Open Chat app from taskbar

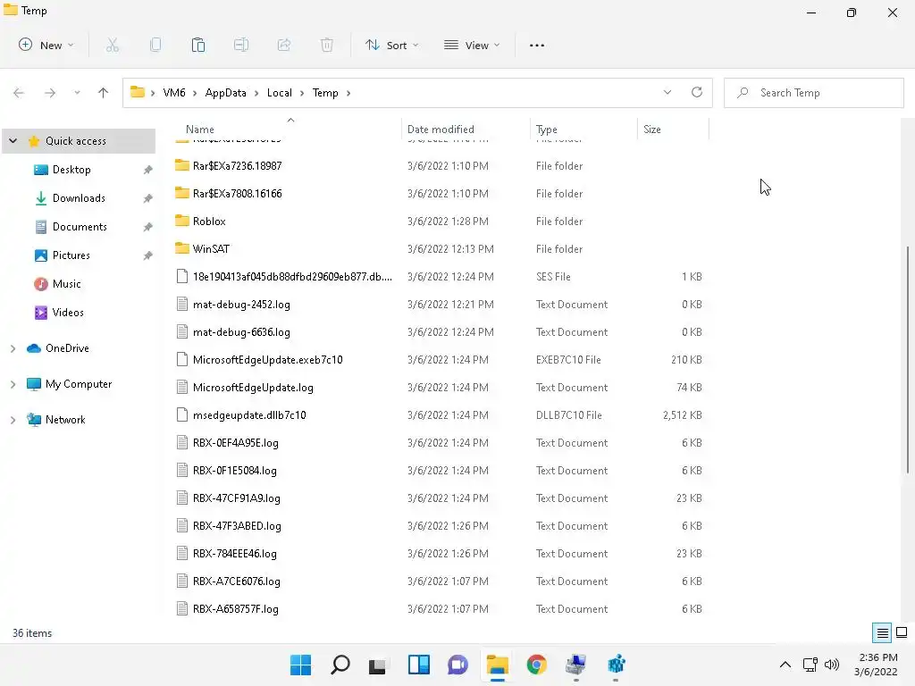pyautogui.click(x=458, y=665)
